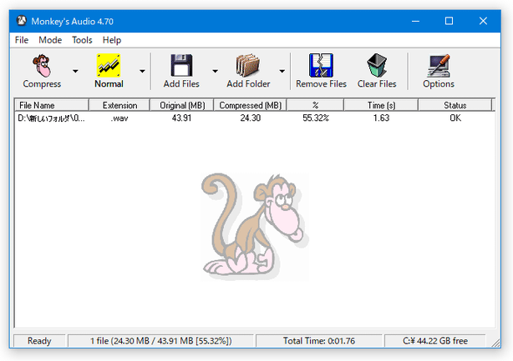The height and width of the screenshot is (361, 513).
Task: Click the OK status cell
Action: point(455,118)
